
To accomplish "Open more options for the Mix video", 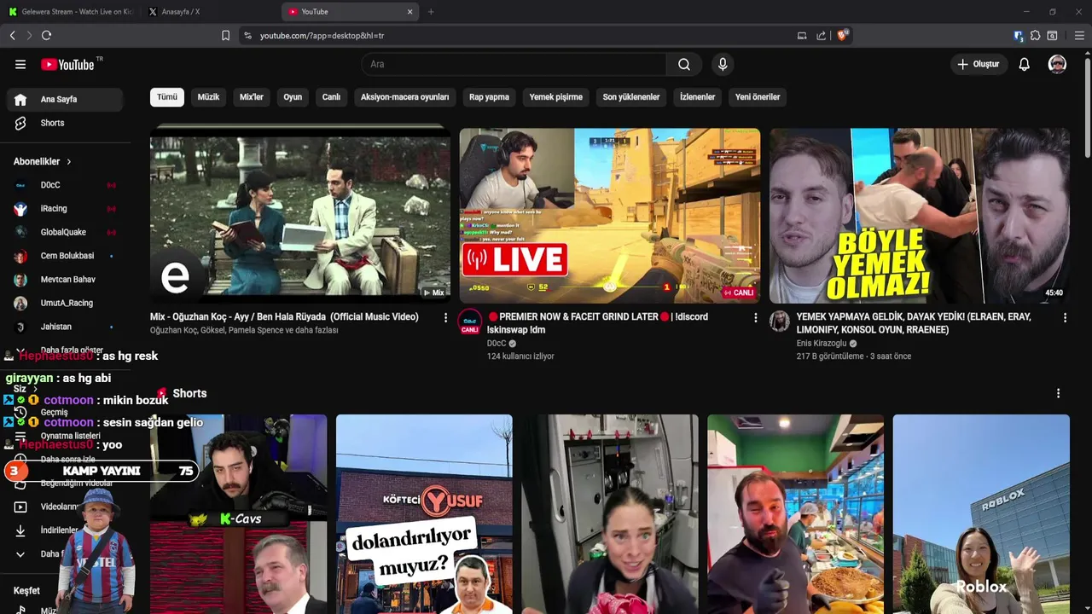I will click(x=445, y=317).
